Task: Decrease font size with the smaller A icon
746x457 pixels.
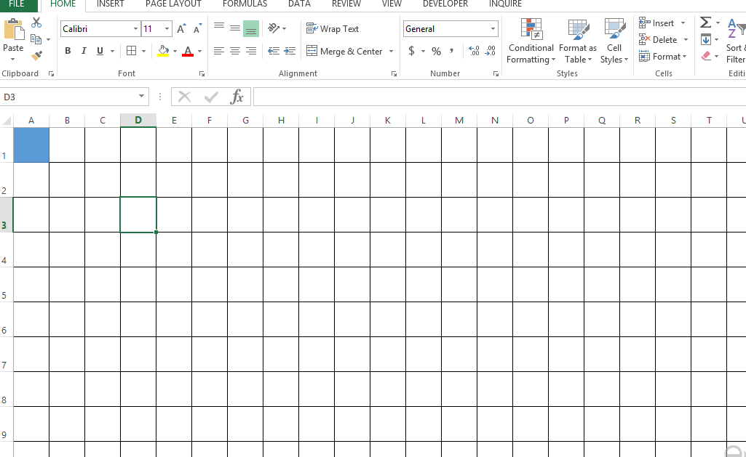Action: [198, 29]
